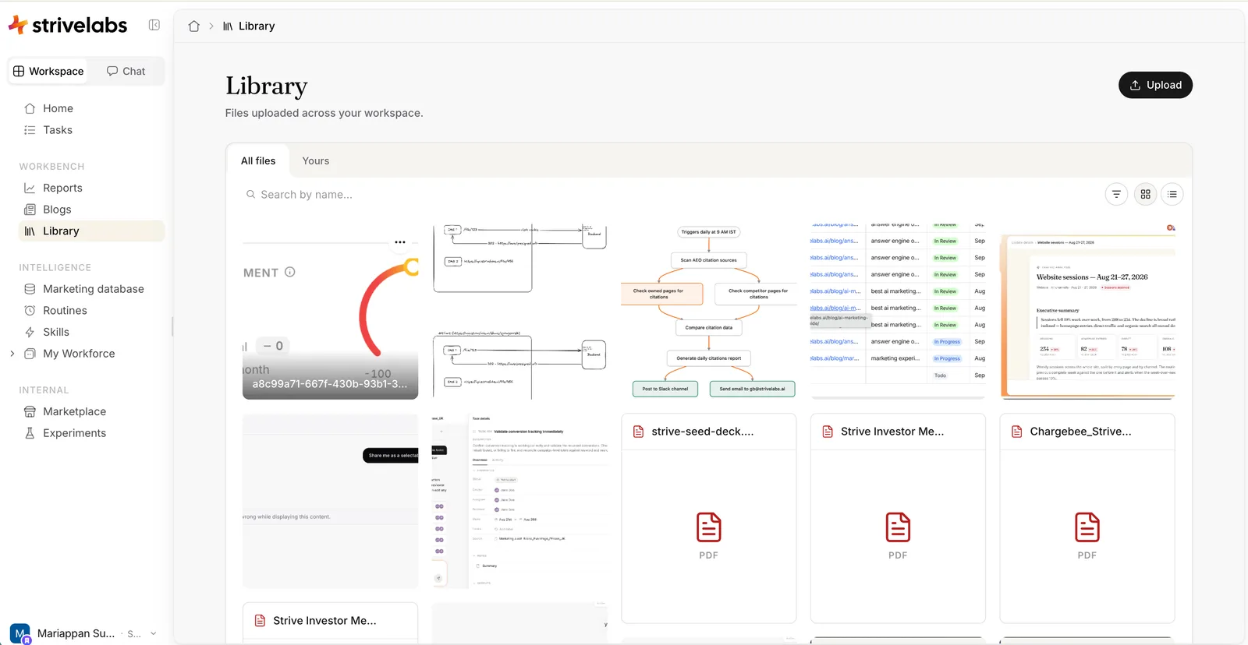
Task: Open the three-dot menu on gauge thumbnail
Action: coord(400,242)
